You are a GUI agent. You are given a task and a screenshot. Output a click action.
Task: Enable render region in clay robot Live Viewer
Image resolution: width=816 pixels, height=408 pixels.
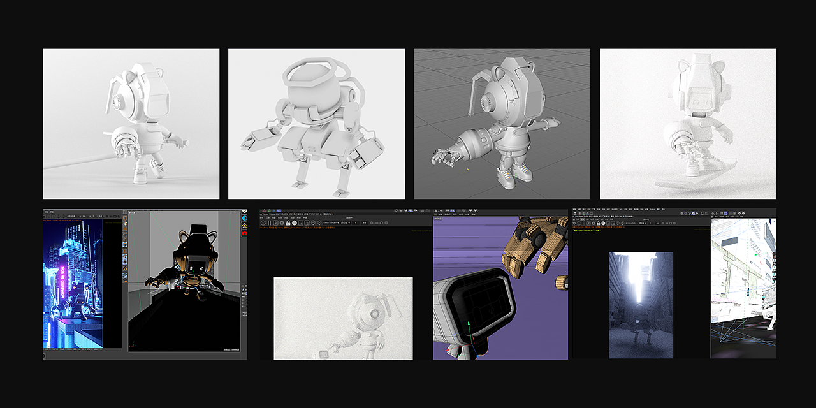pos(300,223)
